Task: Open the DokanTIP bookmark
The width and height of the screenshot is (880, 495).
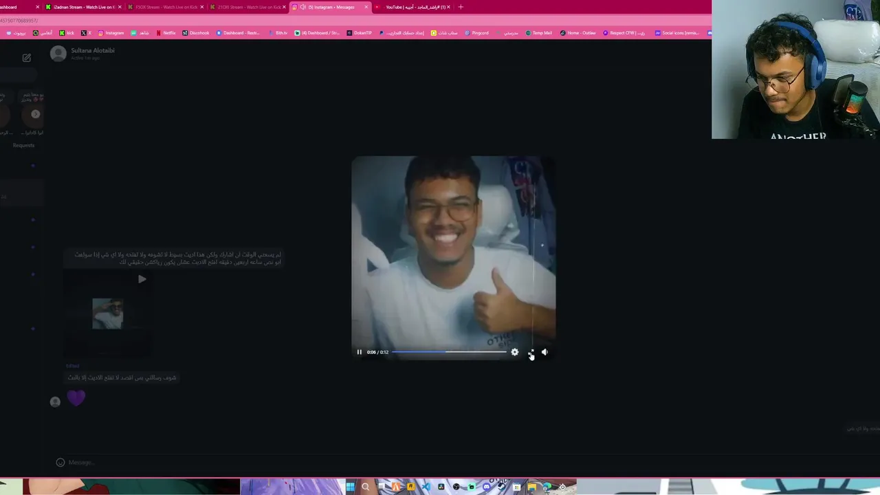Action: pyautogui.click(x=360, y=33)
